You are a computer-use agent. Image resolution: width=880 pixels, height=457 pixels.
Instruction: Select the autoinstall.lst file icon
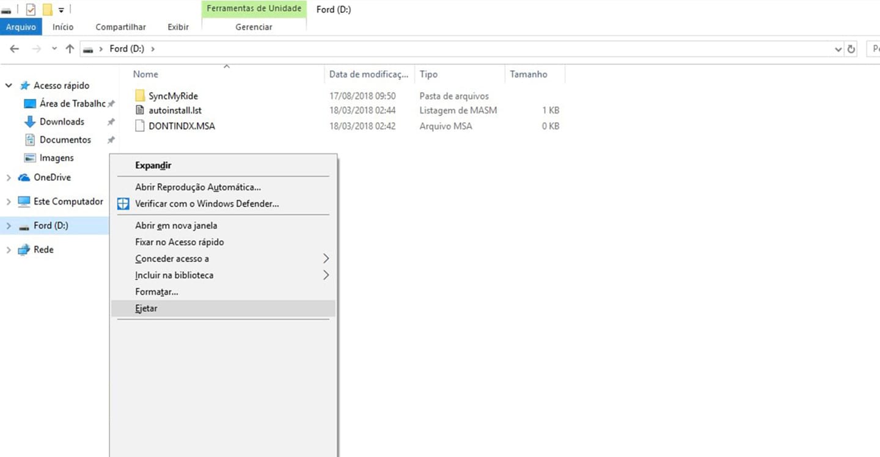pos(140,111)
